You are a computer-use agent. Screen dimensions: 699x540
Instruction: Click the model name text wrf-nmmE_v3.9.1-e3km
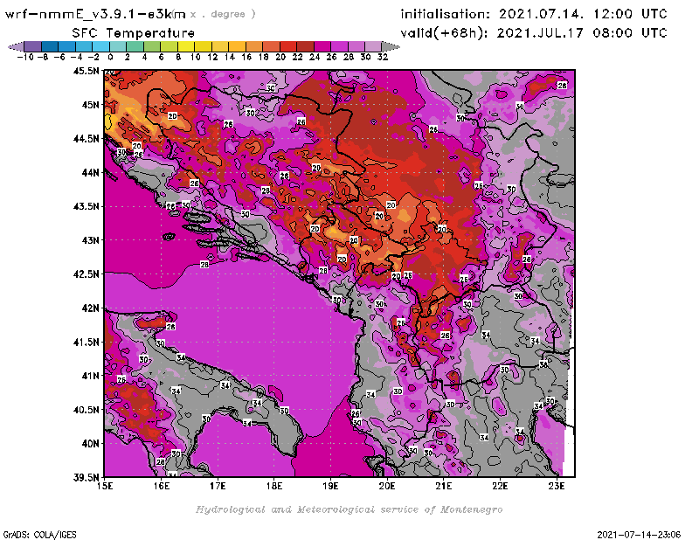click(x=95, y=14)
